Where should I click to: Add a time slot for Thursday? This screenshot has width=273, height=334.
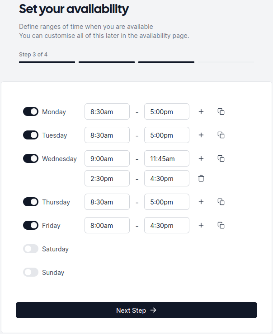[x=201, y=202]
